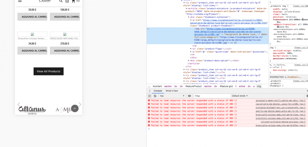Clear the console with the ban icon
The width and height of the screenshot is (308, 147).
tap(155, 96)
